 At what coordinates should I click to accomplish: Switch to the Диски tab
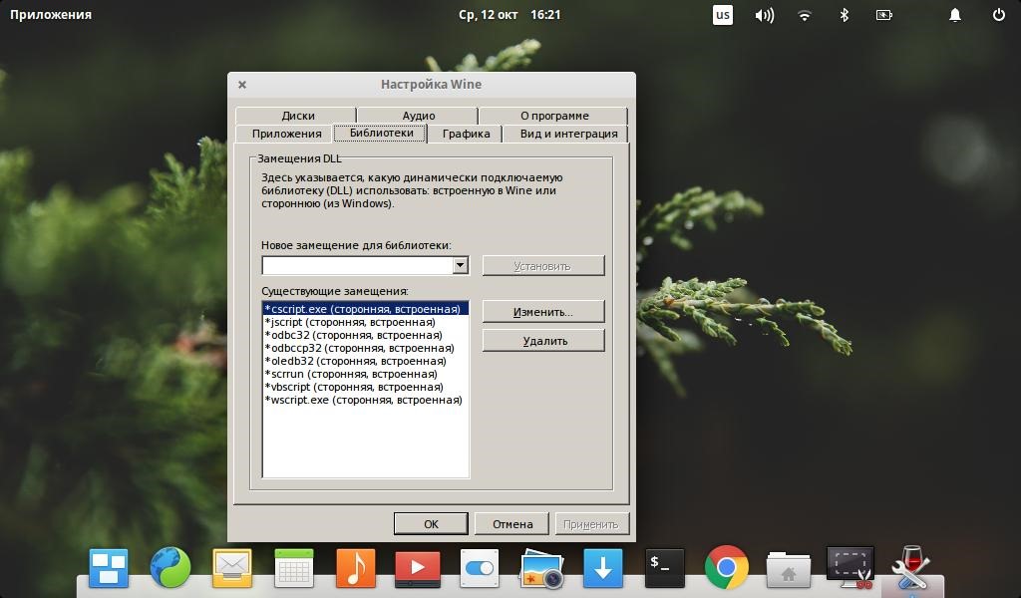pos(297,116)
